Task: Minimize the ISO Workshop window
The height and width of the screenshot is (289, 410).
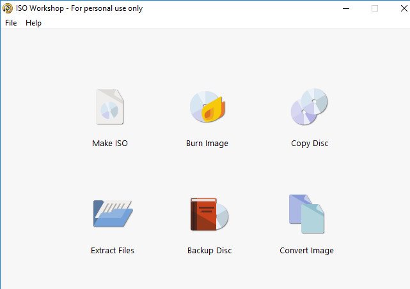Action: tap(346, 8)
